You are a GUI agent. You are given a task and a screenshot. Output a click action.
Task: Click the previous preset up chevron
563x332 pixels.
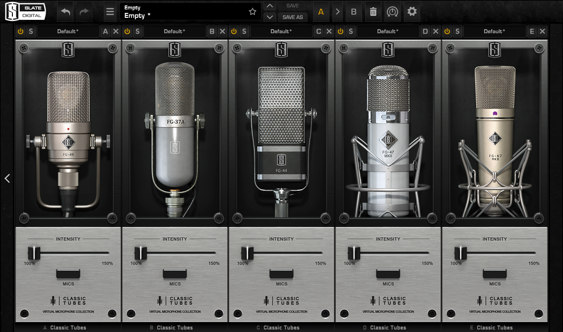269,5
